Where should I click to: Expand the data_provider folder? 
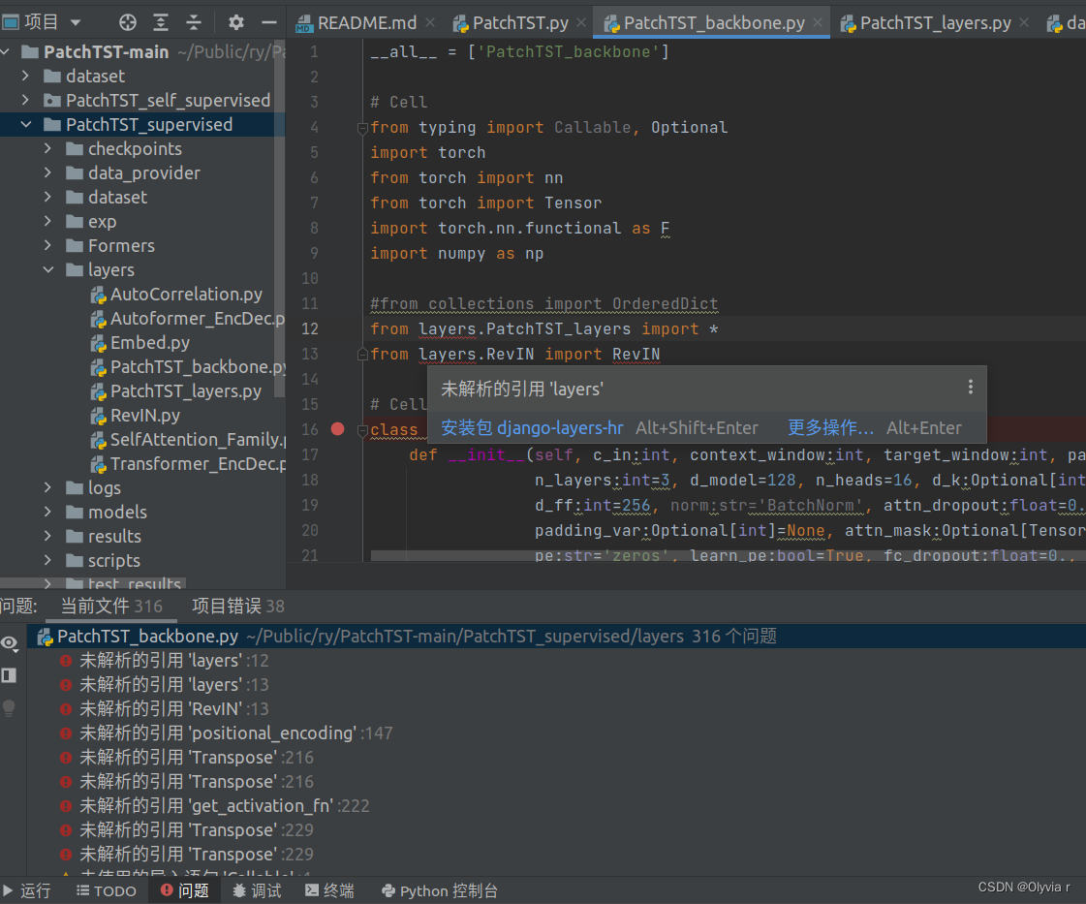(x=47, y=173)
